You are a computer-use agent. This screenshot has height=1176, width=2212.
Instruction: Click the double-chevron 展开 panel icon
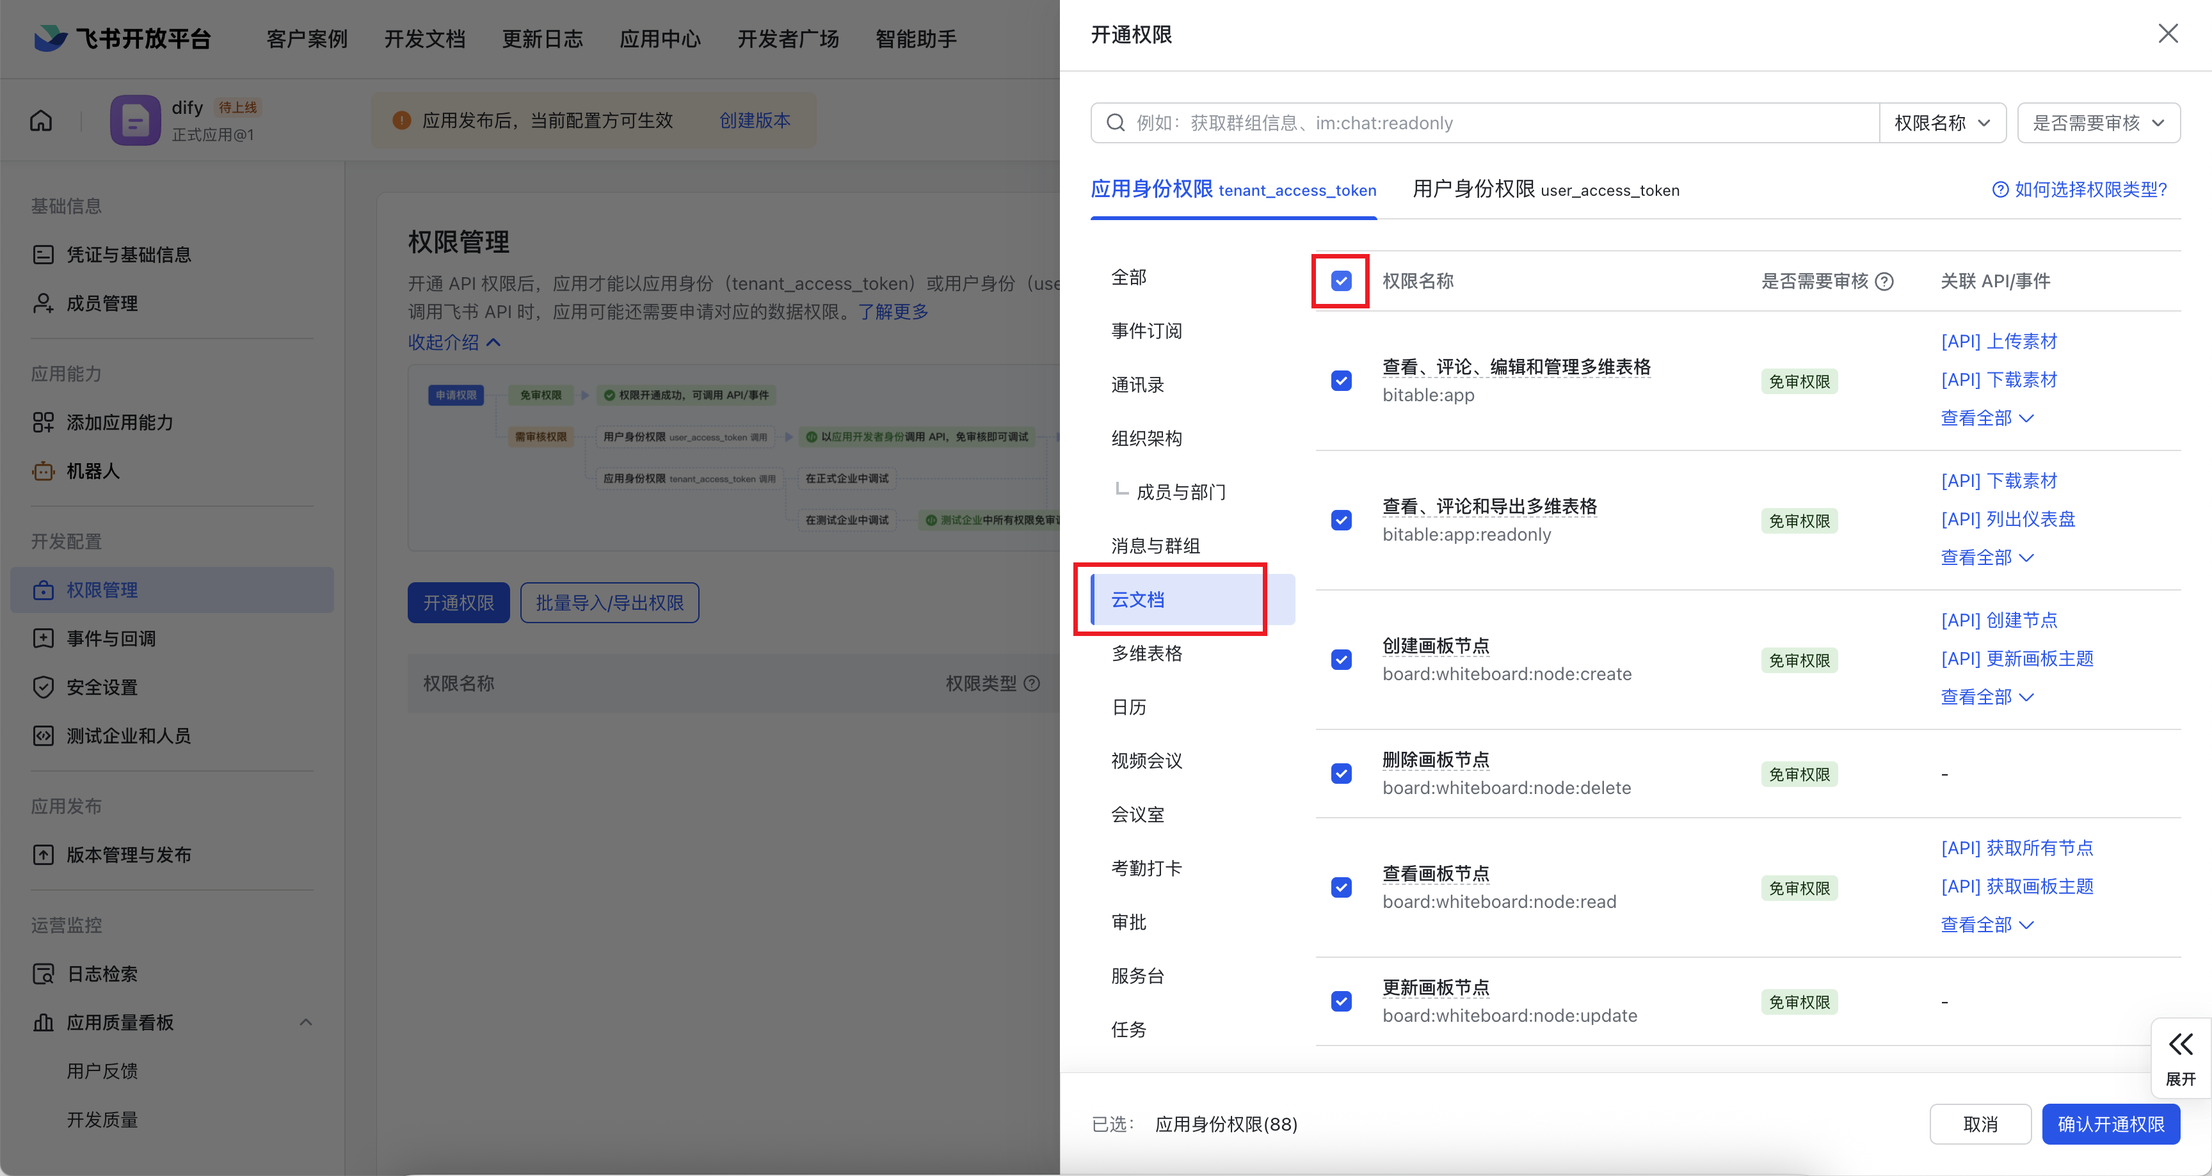(x=2180, y=1045)
